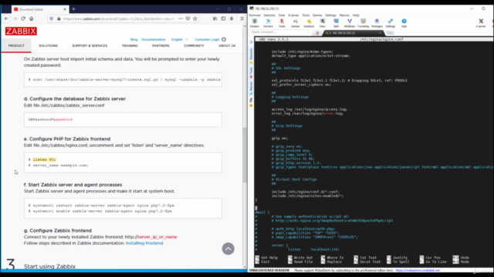The height and width of the screenshot is (277, 494).
Task: Open MobaXterm Sessions star button
Action: (309, 22)
